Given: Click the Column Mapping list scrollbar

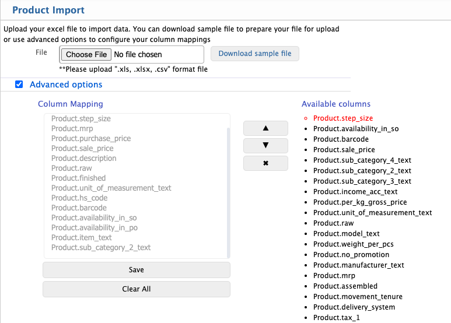Looking at the screenshot, I should click(228, 192).
